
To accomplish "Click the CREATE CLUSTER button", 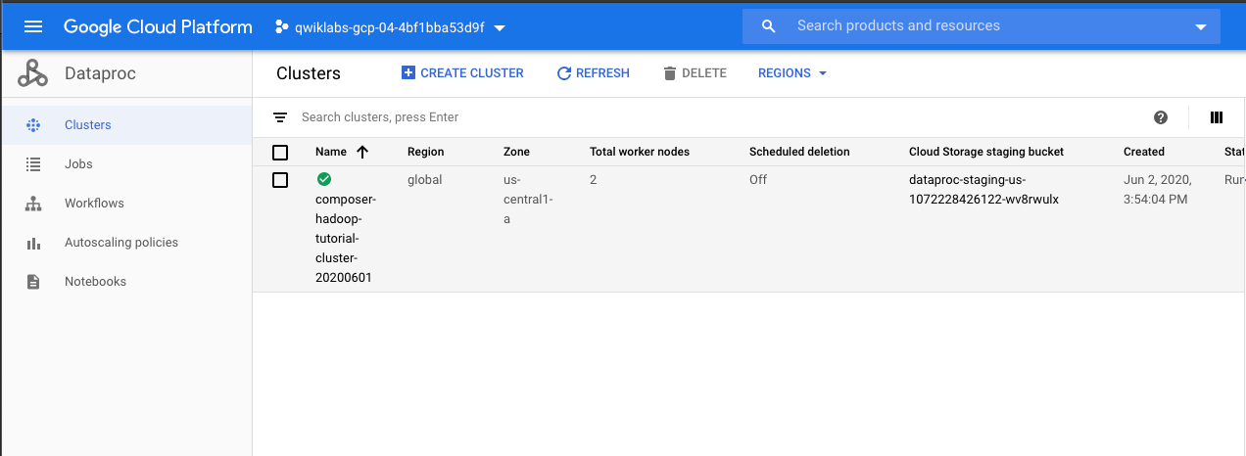I will coord(462,73).
